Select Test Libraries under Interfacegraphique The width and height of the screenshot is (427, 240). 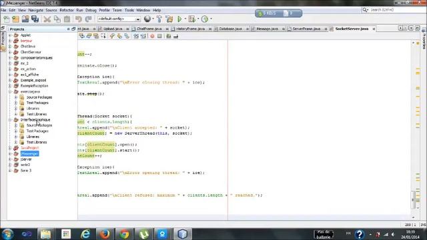click(x=37, y=142)
